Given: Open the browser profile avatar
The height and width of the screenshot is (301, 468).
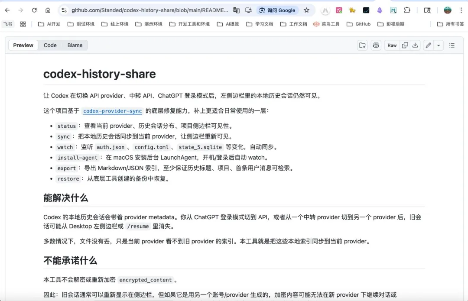Looking at the screenshot, I should point(447,10).
